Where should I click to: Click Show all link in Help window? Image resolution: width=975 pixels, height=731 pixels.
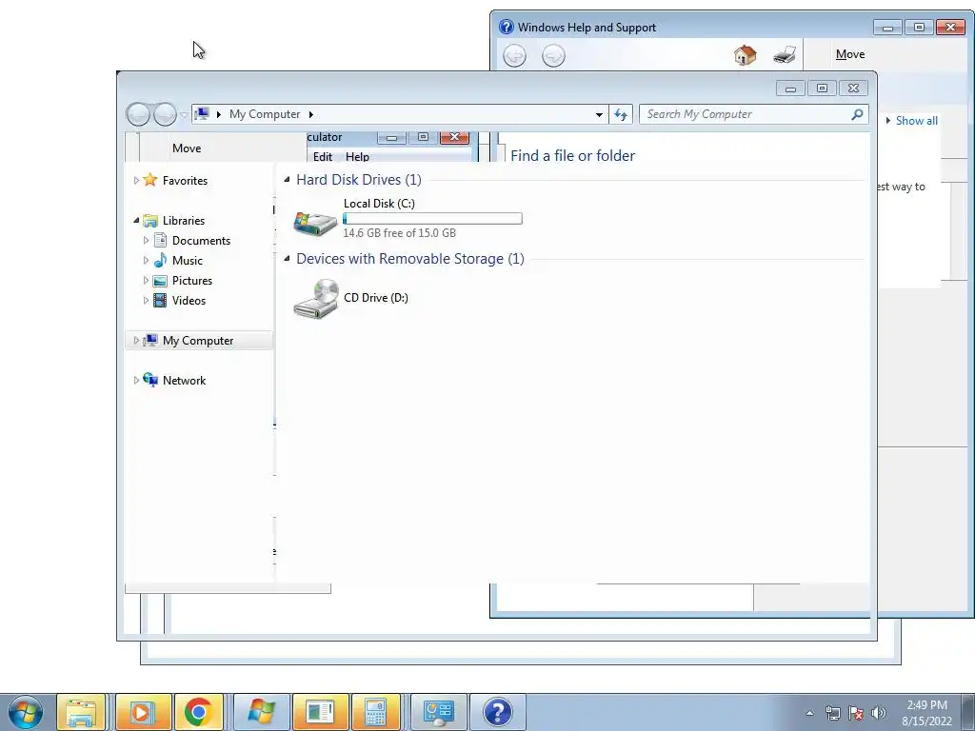tap(917, 121)
